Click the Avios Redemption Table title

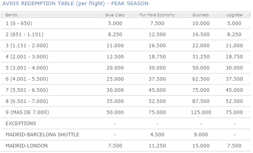tap(75, 4)
